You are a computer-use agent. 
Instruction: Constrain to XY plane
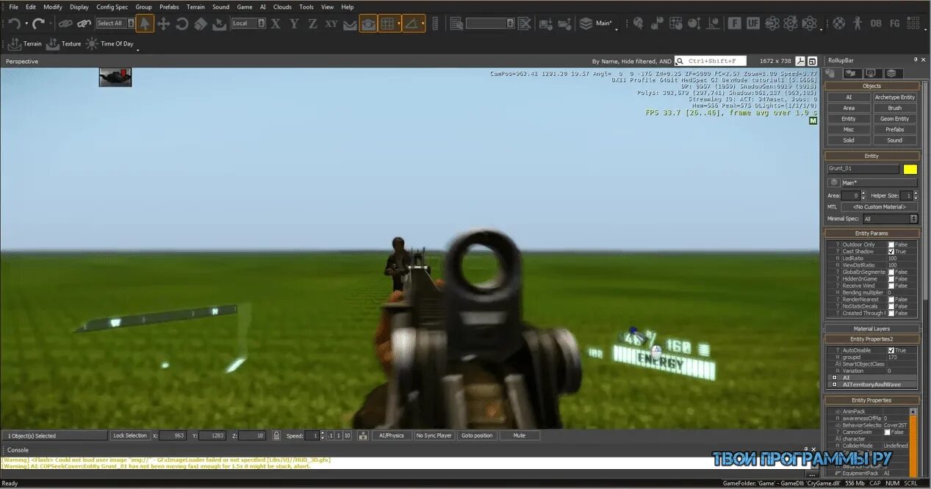click(331, 23)
